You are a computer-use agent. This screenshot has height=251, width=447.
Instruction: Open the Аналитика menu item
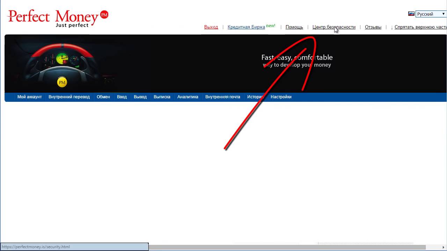188,97
